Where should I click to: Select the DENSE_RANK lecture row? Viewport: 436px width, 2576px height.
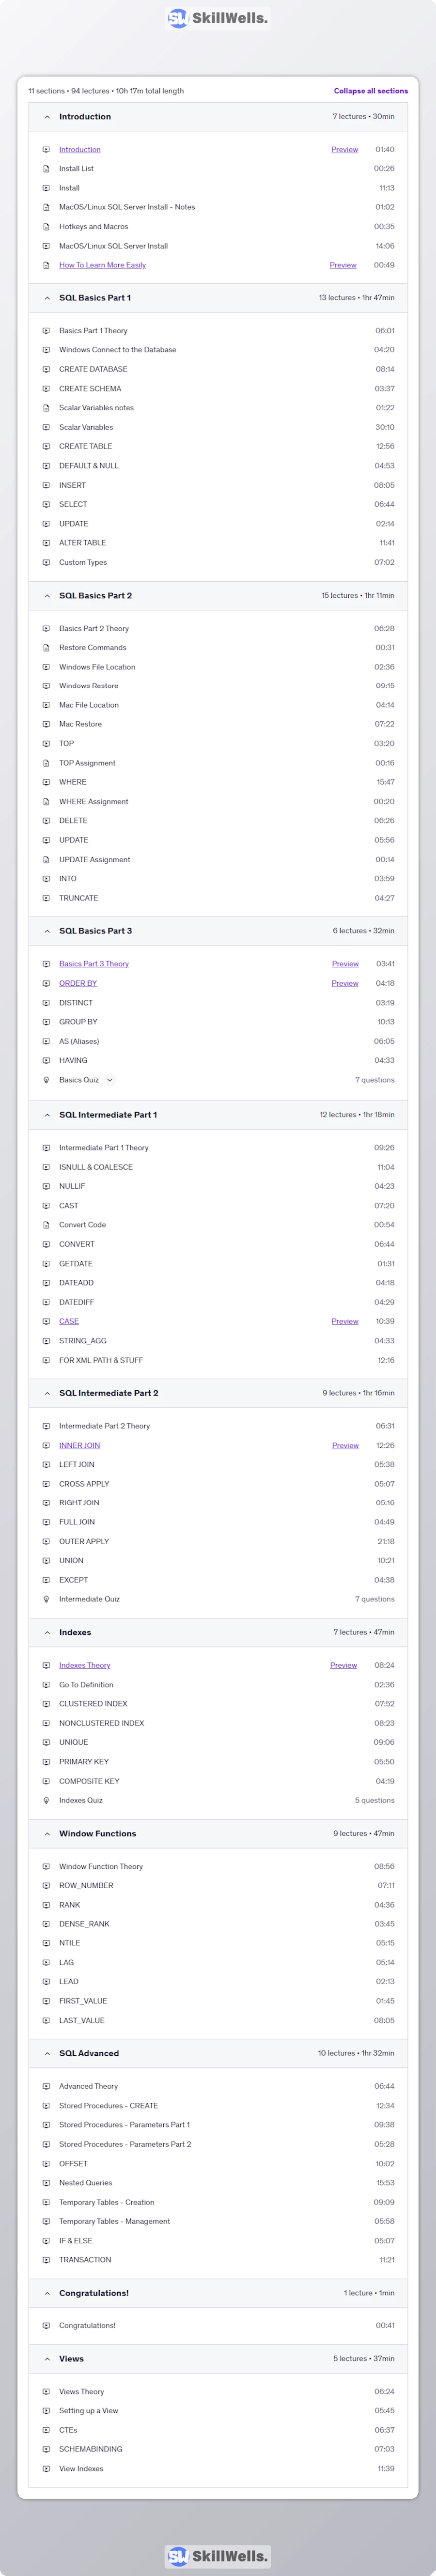pyautogui.click(x=218, y=1924)
